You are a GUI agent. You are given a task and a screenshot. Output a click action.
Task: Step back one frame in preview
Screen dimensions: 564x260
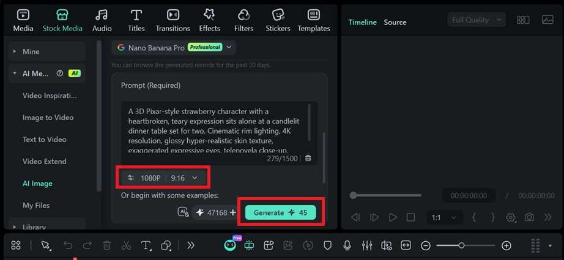(355, 217)
